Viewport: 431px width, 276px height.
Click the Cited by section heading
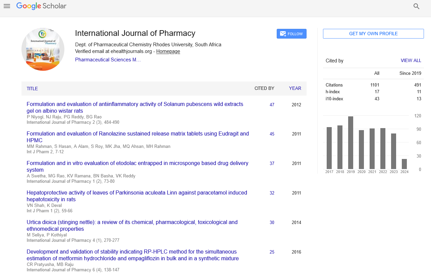tap(334, 61)
